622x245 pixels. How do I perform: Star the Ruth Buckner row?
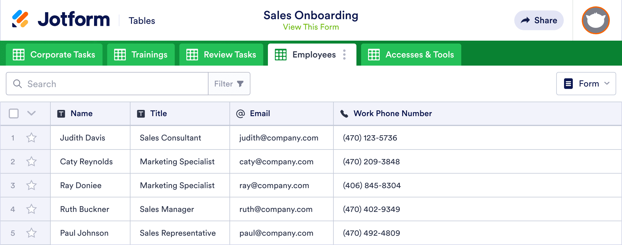(x=31, y=209)
